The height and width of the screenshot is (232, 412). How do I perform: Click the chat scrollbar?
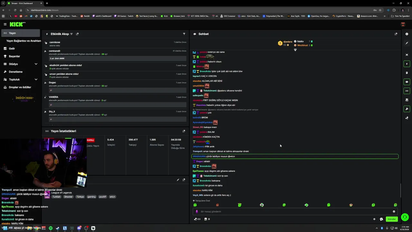(x=401, y=190)
